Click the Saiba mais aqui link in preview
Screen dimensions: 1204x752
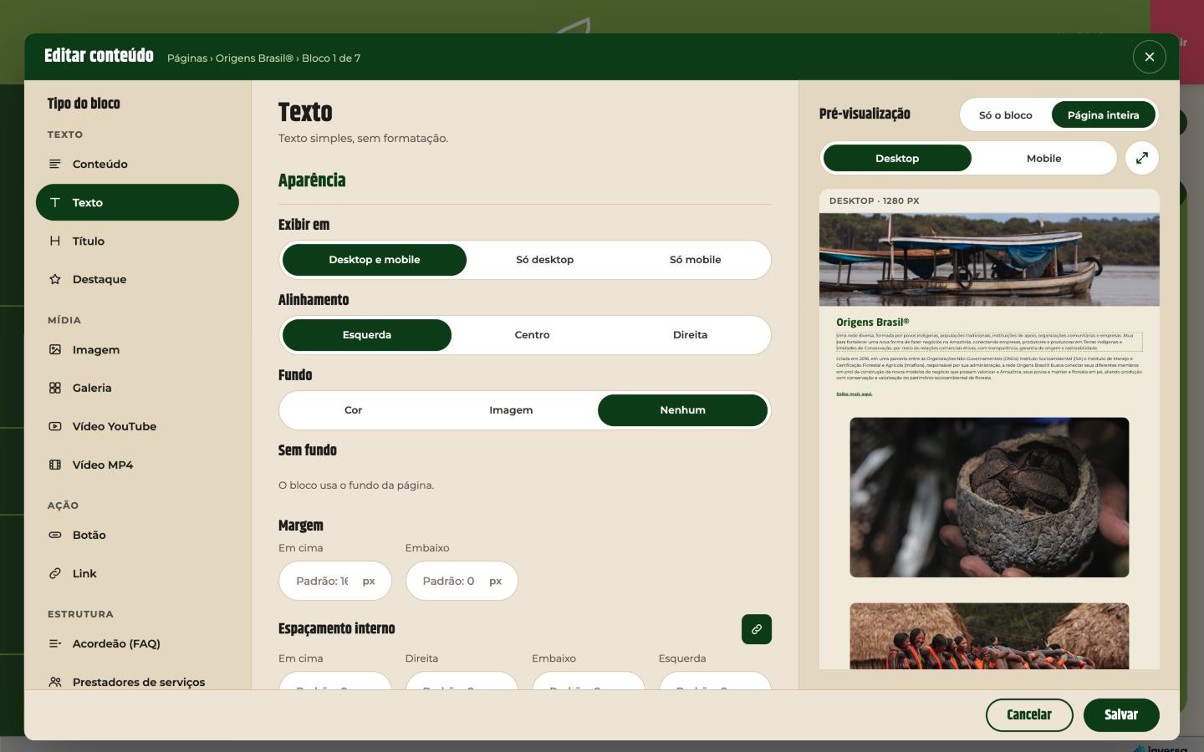854,394
